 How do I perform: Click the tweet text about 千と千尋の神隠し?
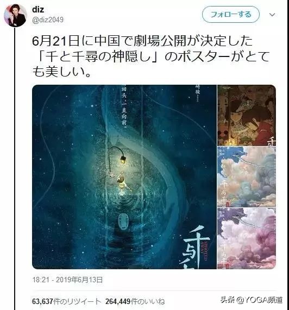click(x=150, y=56)
